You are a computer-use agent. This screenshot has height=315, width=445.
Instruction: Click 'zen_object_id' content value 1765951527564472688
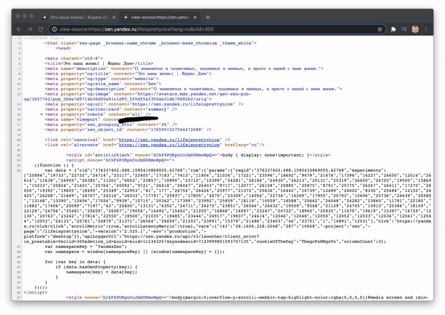tap(177, 129)
